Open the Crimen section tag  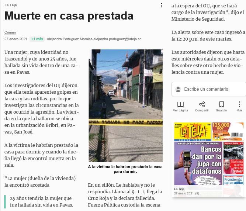pyautogui.click(x=10, y=32)
